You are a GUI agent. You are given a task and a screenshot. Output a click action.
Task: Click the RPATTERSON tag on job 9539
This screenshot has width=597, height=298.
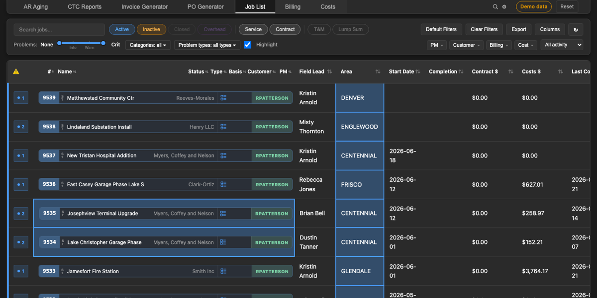pyautogui.click(x=272, y=98)
